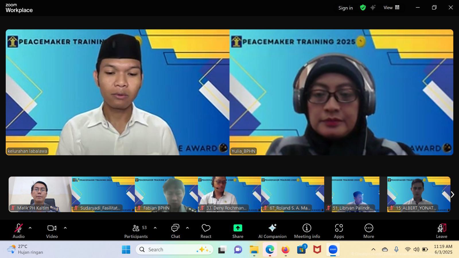Viewport: 459px width, 258px height.
Task: Show next participants with right arrow
Action: tap(452, 194)
